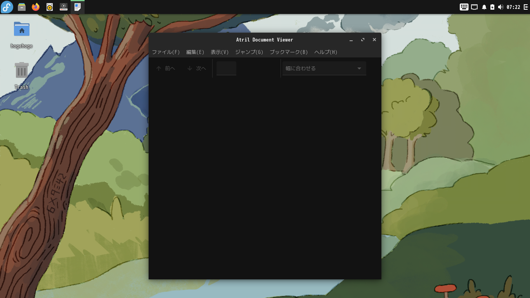Open the ブックマーク(B) menu in Atril

click(x=289, y=52)
